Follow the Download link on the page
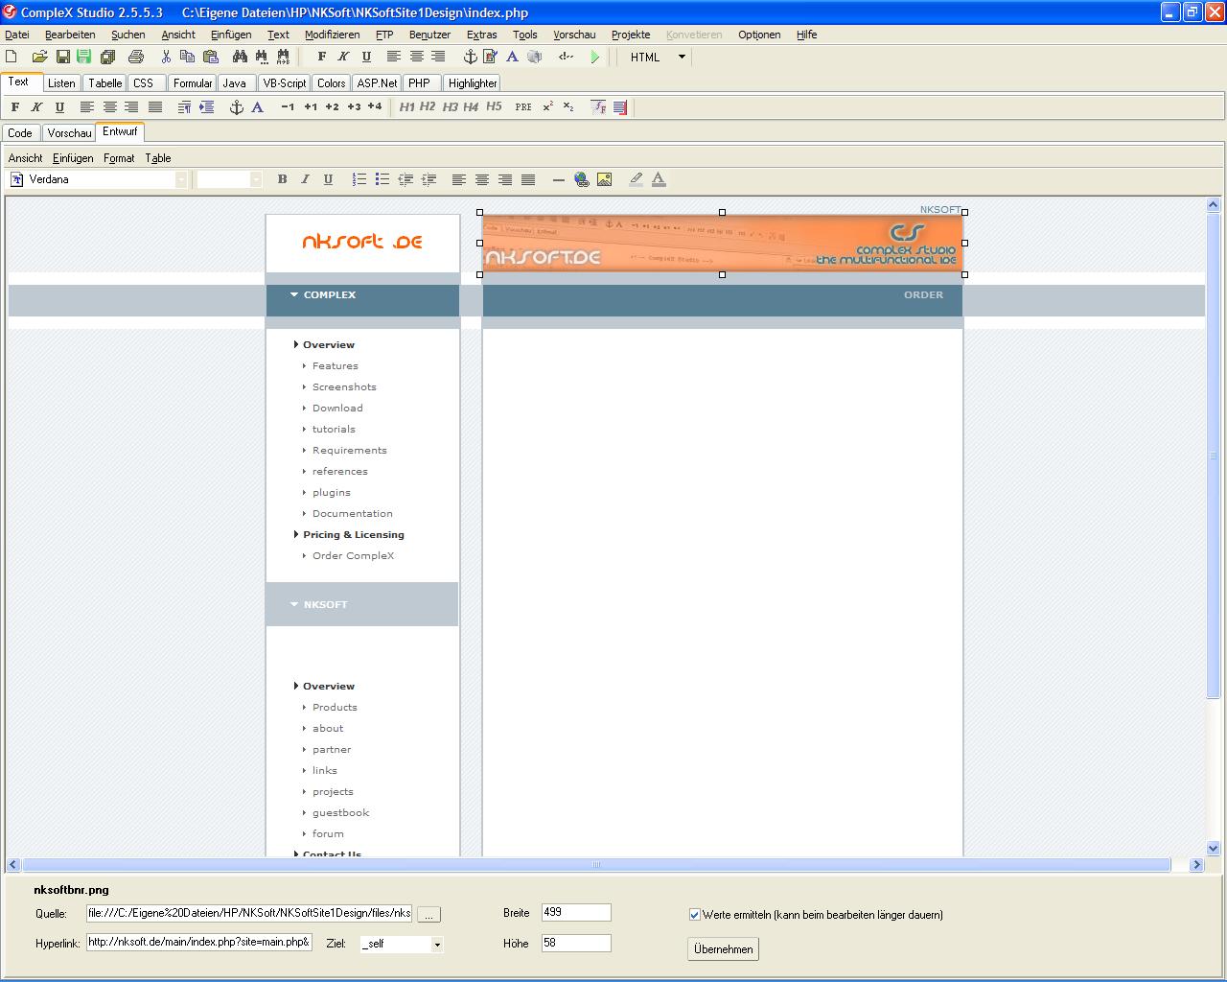The image size is (1227, 982). (337, 409)
